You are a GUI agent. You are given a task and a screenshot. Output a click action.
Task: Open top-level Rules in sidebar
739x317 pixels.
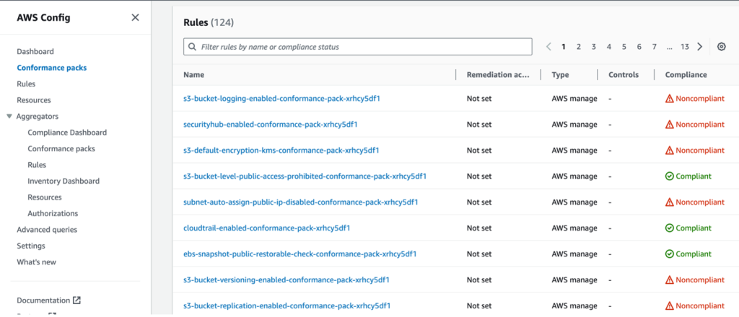click(x=26, y=84)
